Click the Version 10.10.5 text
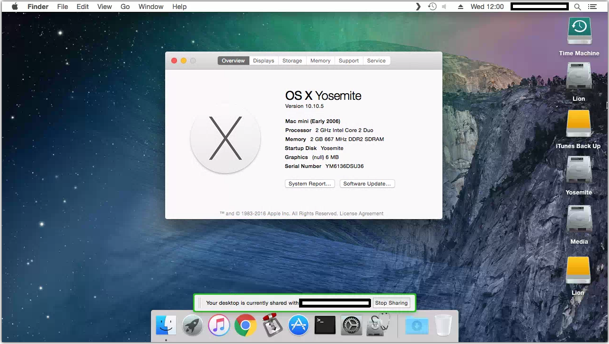 coord(304,106)
